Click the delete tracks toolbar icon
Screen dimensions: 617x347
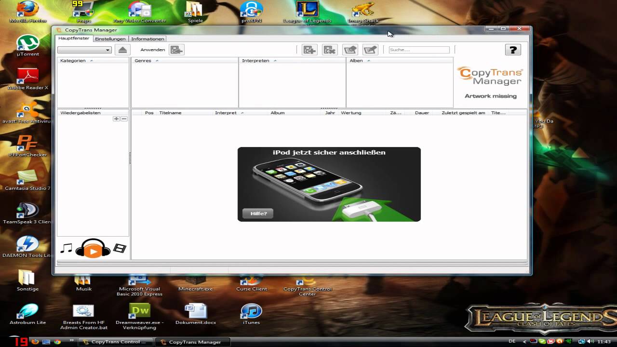pyautogui.click(x=330, y=50)
